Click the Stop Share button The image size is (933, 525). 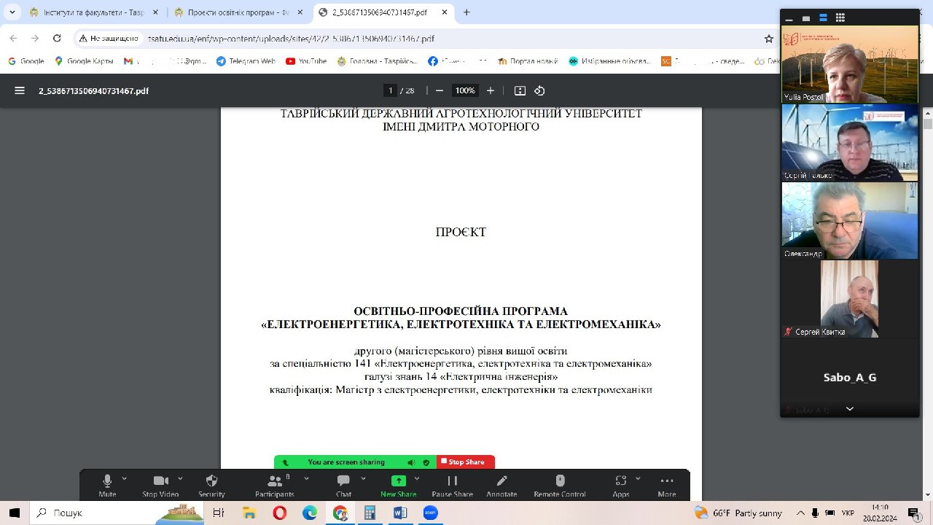point(466,462)
